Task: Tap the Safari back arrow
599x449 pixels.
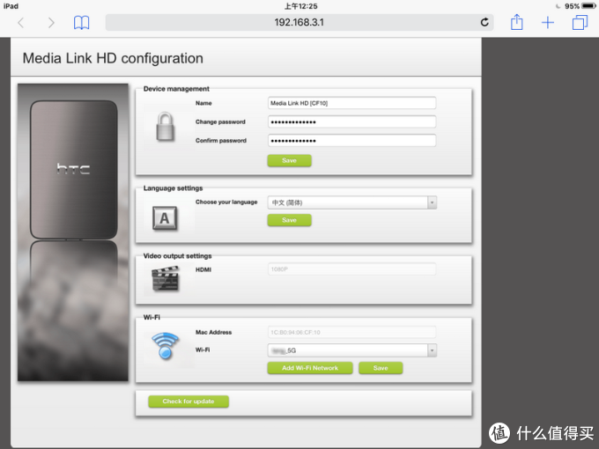Action: coord(21,23)
